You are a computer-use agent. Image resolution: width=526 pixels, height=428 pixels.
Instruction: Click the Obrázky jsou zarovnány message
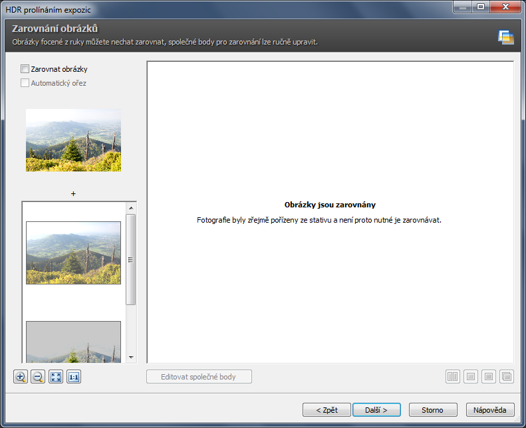coord(330,205)
